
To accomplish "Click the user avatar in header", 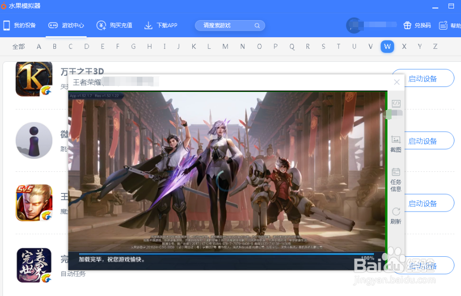I will point(354,26).
